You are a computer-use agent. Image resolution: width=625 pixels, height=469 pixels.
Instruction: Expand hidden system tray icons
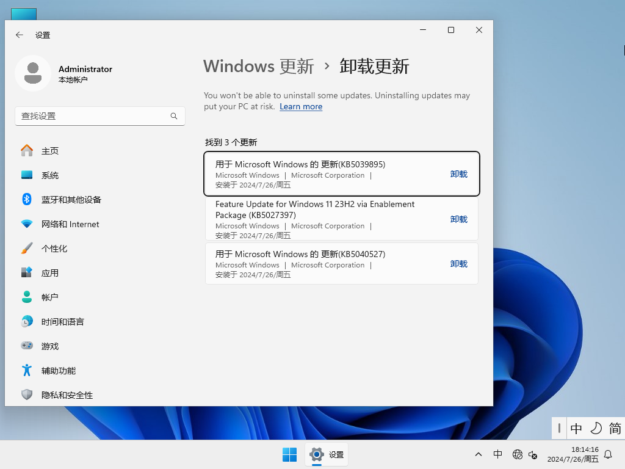coord(479,454)
